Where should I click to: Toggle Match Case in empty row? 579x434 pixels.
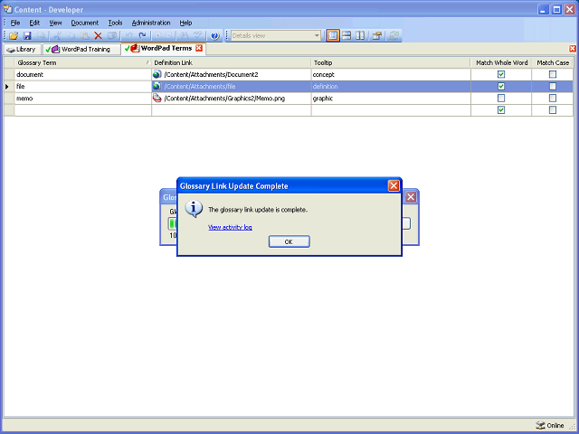(x=553, y=109)
